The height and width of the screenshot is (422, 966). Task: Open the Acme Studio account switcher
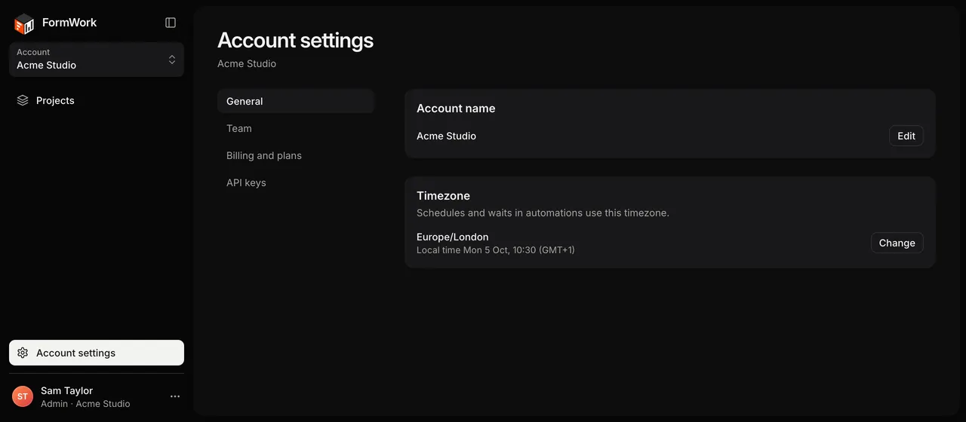97,60
